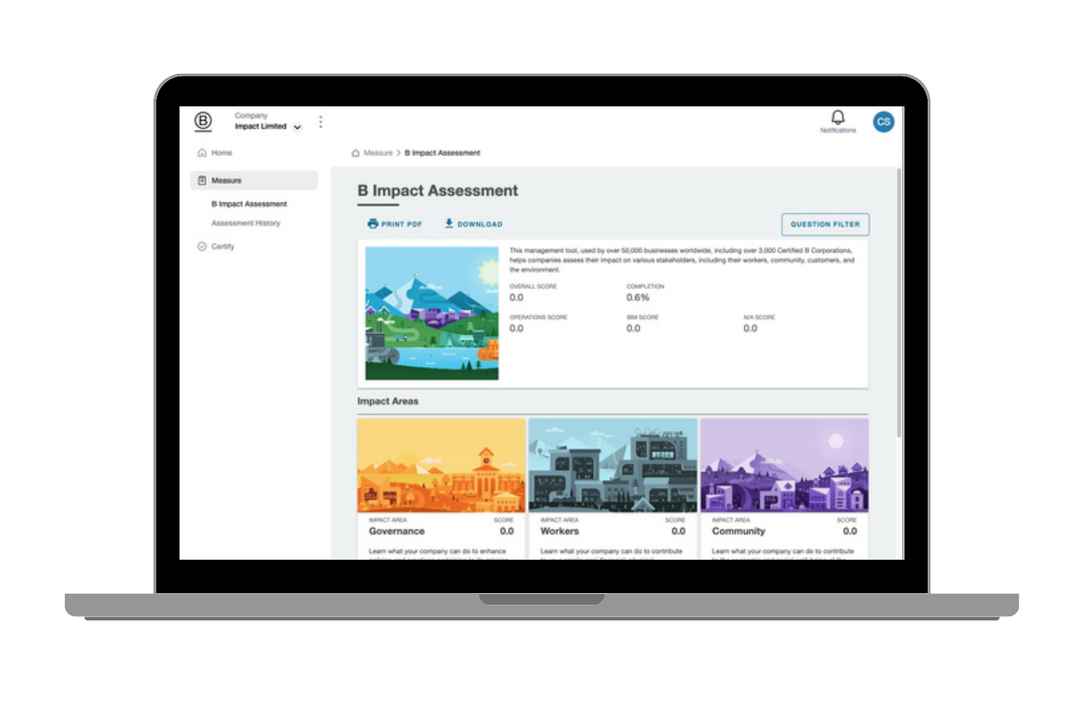Open the Governance orange illustration card

click(x=441, y=465)
